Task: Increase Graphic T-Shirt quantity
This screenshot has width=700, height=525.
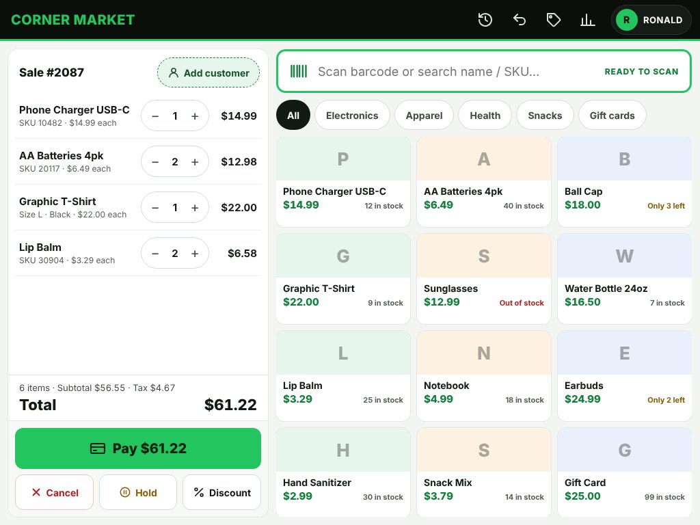Action: click(195, 208)
